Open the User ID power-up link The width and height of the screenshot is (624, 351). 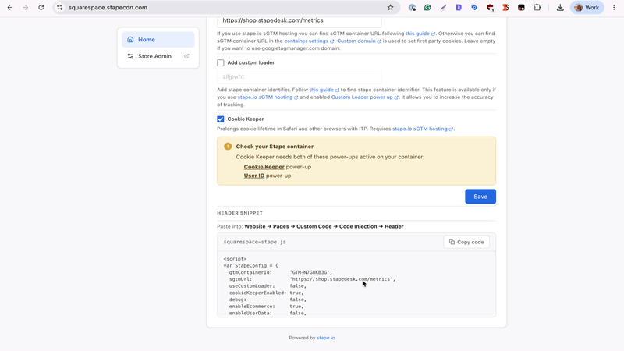tap(254, 175)
